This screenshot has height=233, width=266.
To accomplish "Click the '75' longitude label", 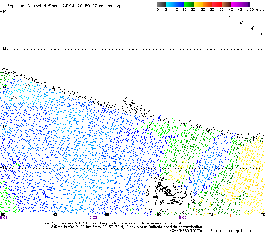I will [x=263, y=215].
